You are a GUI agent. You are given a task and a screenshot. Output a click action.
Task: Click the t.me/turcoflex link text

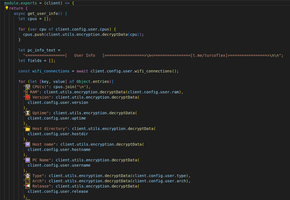pyautogui.click(x=210, y=55)
